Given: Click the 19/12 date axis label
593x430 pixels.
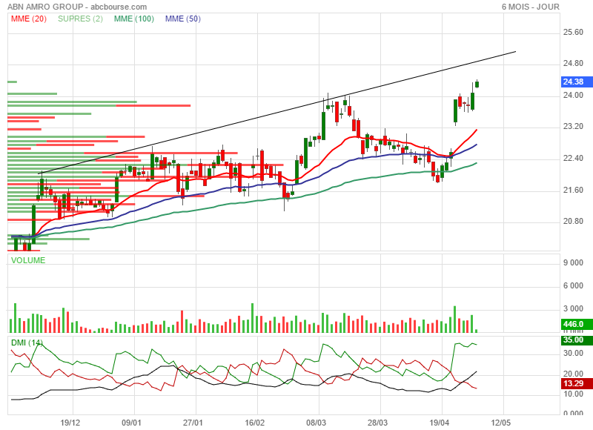Looking at the screenshot, I should (x=70, y=423).
